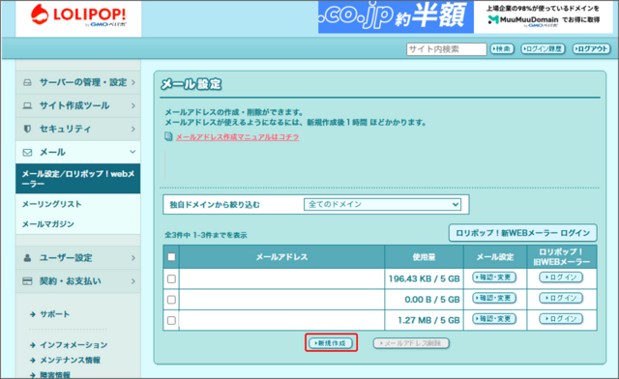Open サイト作成ツール menu

coord(78,105)
